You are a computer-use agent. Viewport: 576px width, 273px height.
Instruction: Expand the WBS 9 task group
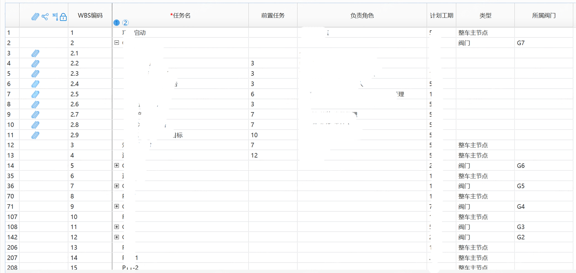coord(117,206)
